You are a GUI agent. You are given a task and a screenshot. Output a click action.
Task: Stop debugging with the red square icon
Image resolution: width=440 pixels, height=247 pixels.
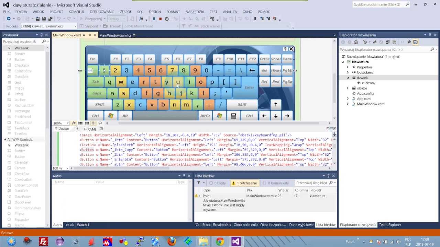160,19
